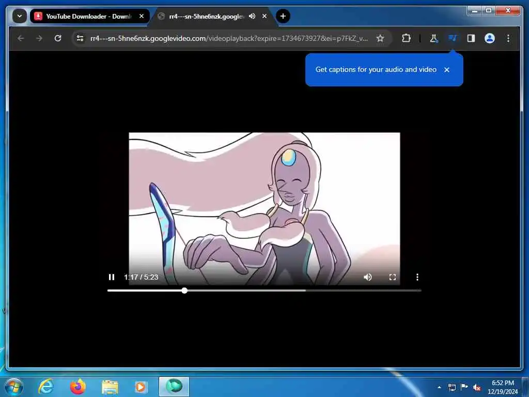Select the googlevideo playback tab
This screenshot has width=529, height=397.
pos(212,16)
